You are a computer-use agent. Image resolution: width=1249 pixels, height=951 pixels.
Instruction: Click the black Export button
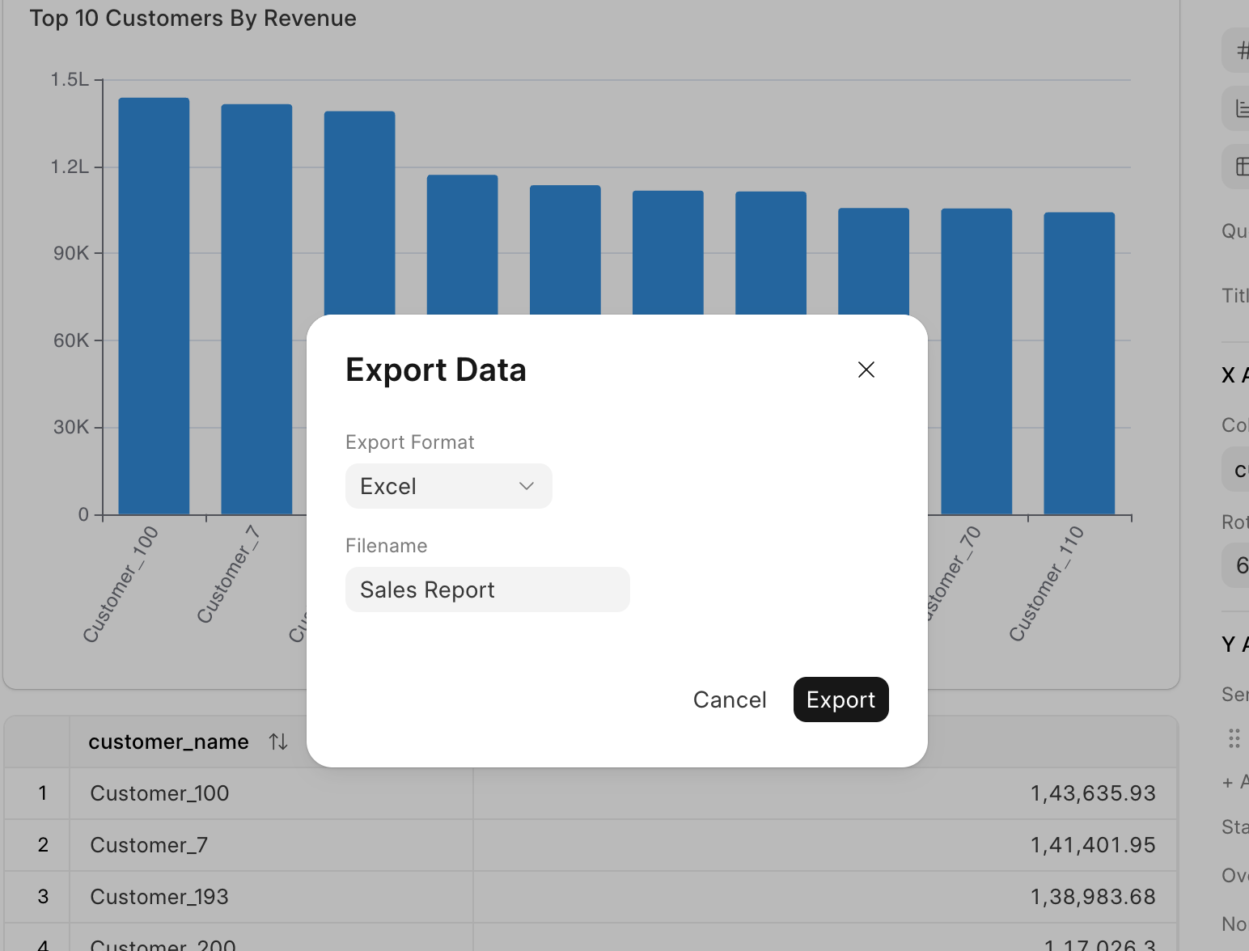(840, 700)
